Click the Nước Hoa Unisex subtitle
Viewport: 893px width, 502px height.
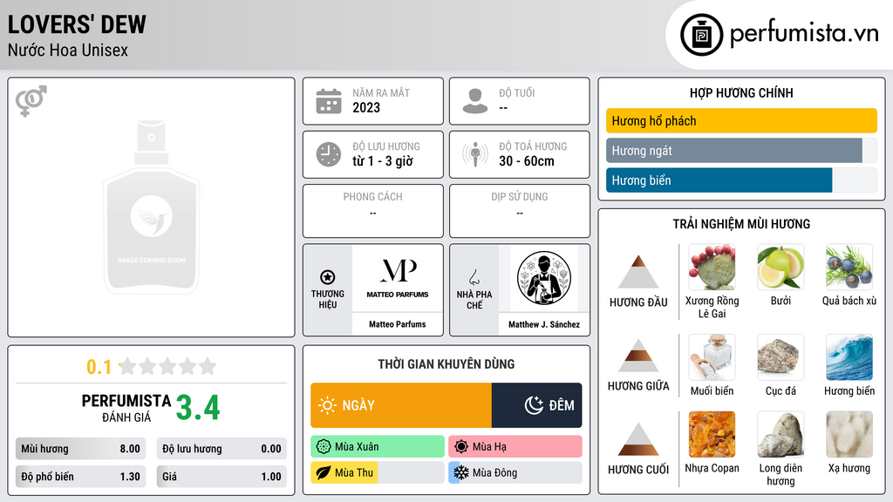(68, 51)
